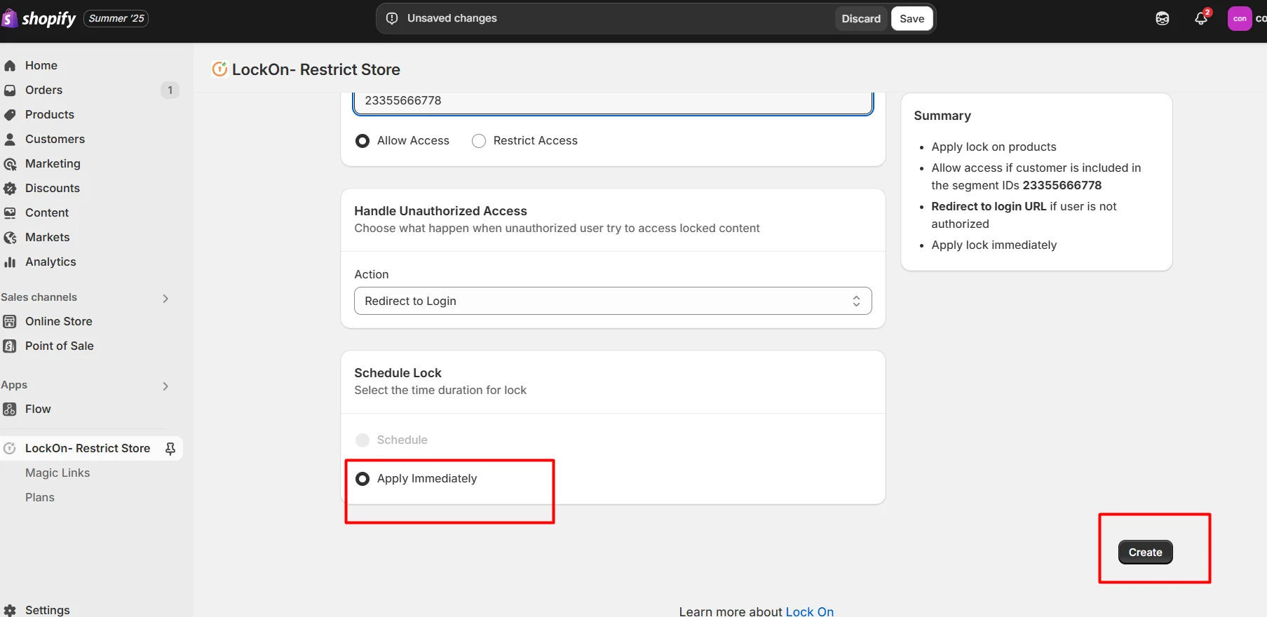Viewport: 1267px width, 617px height.
Task: Click the Settings gear icon
Action: coord(10,611)
